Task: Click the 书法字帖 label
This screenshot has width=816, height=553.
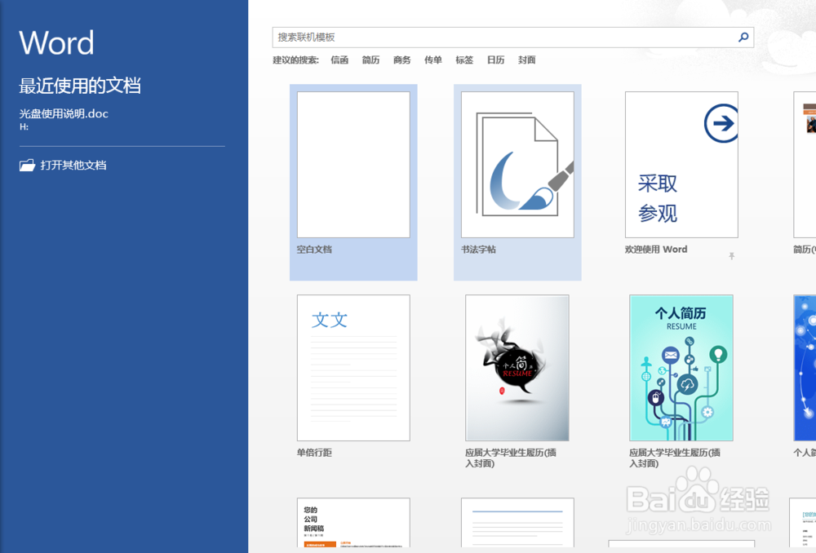Action: [478, 250]
